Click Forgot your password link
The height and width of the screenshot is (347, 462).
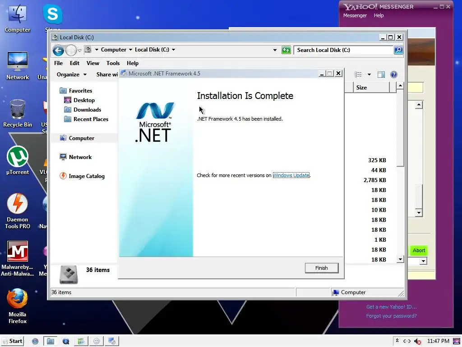(x=391, y=316)
